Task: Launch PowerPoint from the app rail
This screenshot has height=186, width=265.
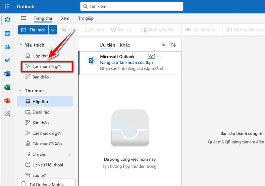Action: [7, 101]
